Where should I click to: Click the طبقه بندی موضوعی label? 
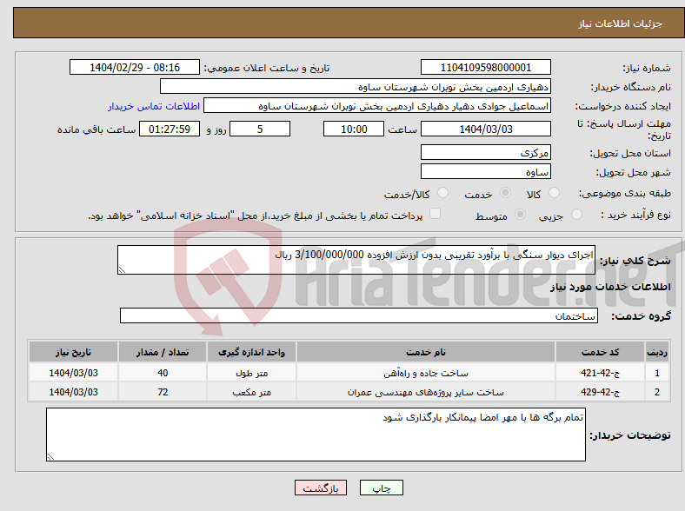[x=625, y=193]
